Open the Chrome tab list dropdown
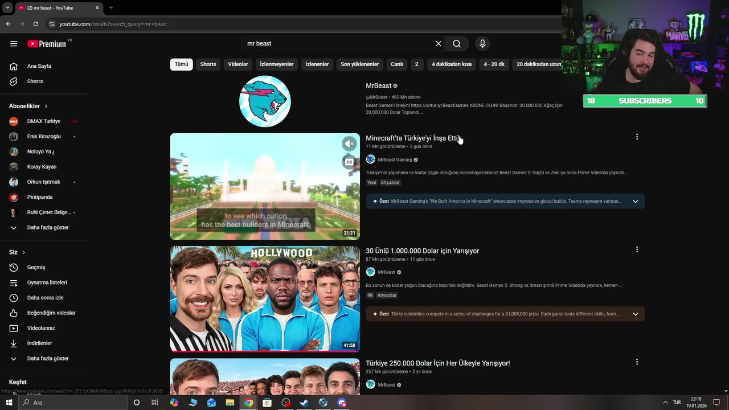729x410 pixels. 7,8
